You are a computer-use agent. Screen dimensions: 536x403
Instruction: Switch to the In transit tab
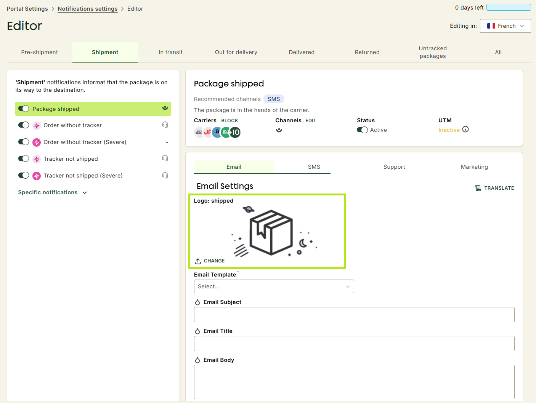pyautogui.click(x=170, y=52)
